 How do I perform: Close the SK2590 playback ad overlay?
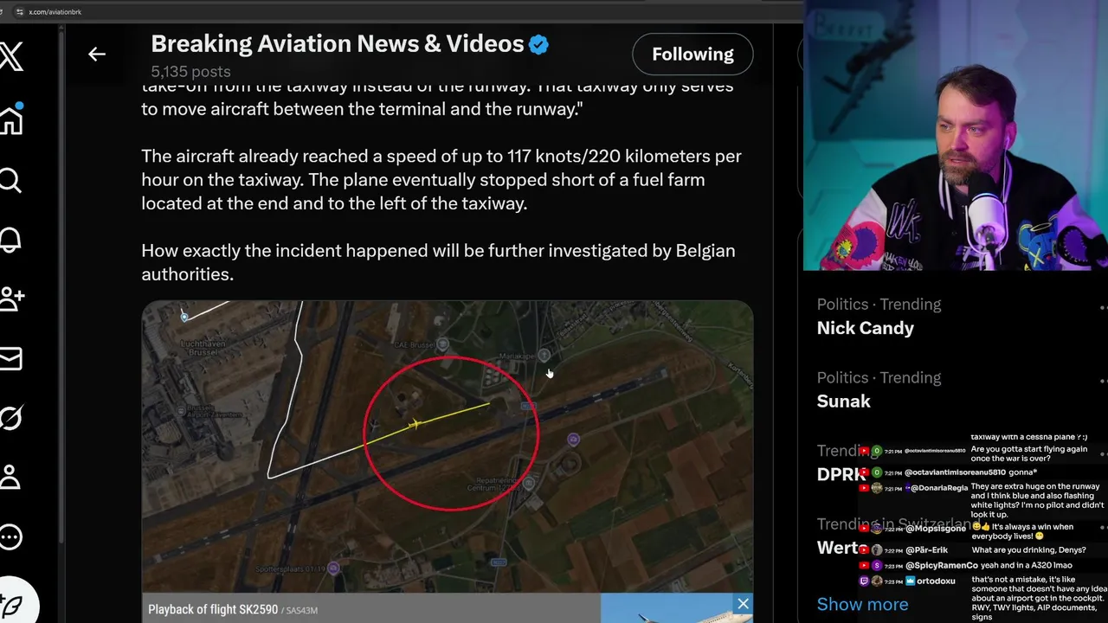743,603
